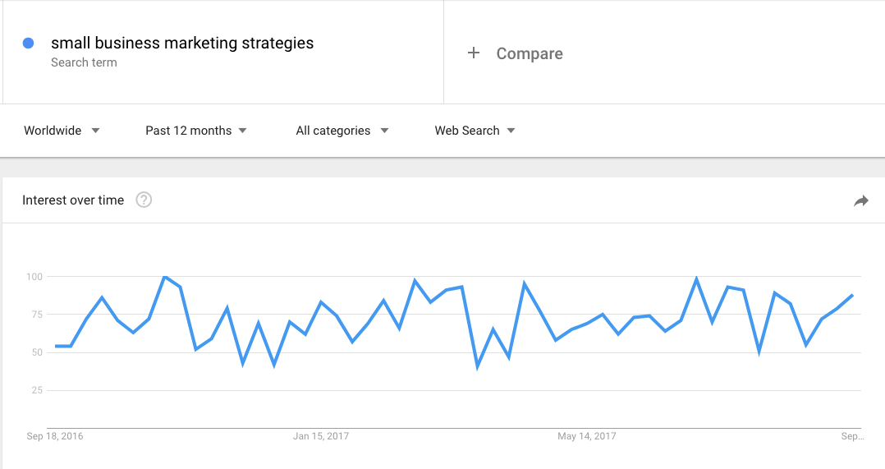The height and width of the screenshot is (469, 885).
Task: Click the first chart peak reaching 100
Action: (164, 277)
